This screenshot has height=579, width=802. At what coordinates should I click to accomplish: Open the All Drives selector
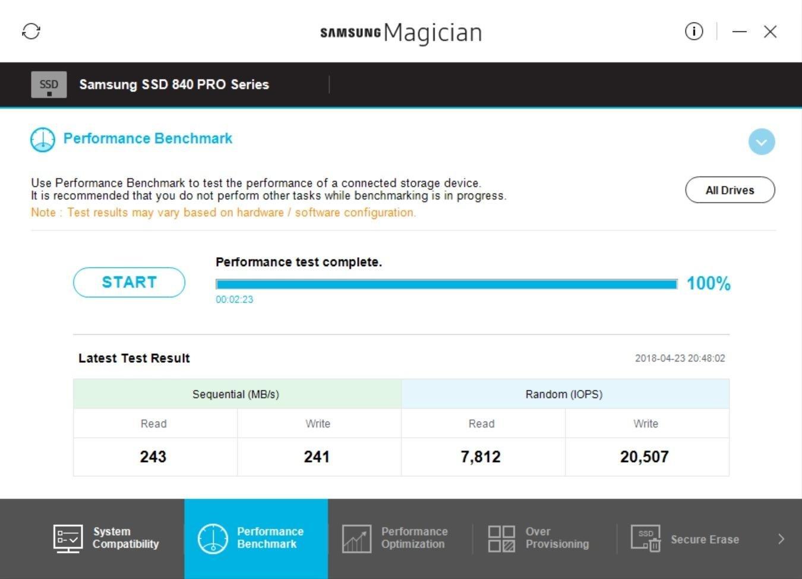tap(730, 190)
